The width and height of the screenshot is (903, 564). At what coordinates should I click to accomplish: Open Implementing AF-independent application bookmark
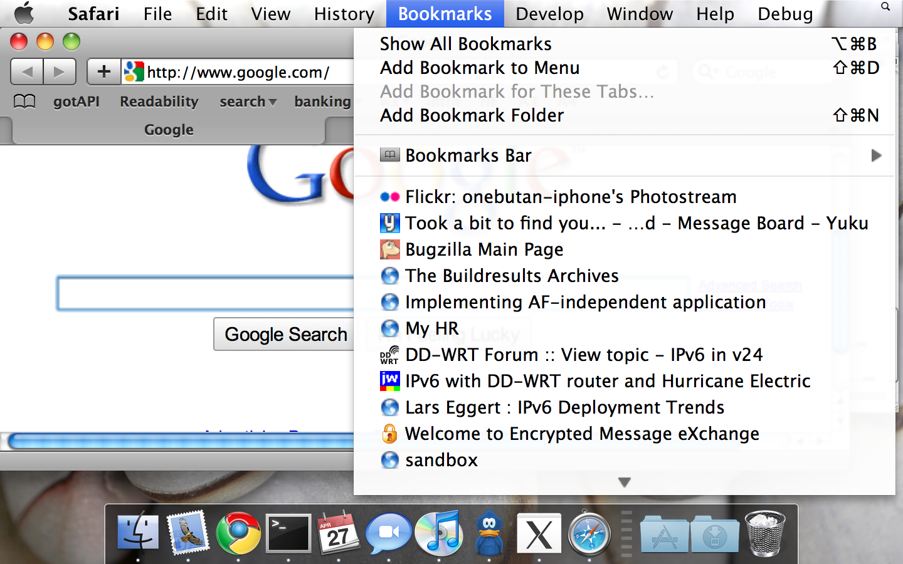(x=625, y=302)
